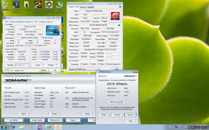Click the Close button in GPU-Z
Viewport: 209px width, 130px height.
117,69
